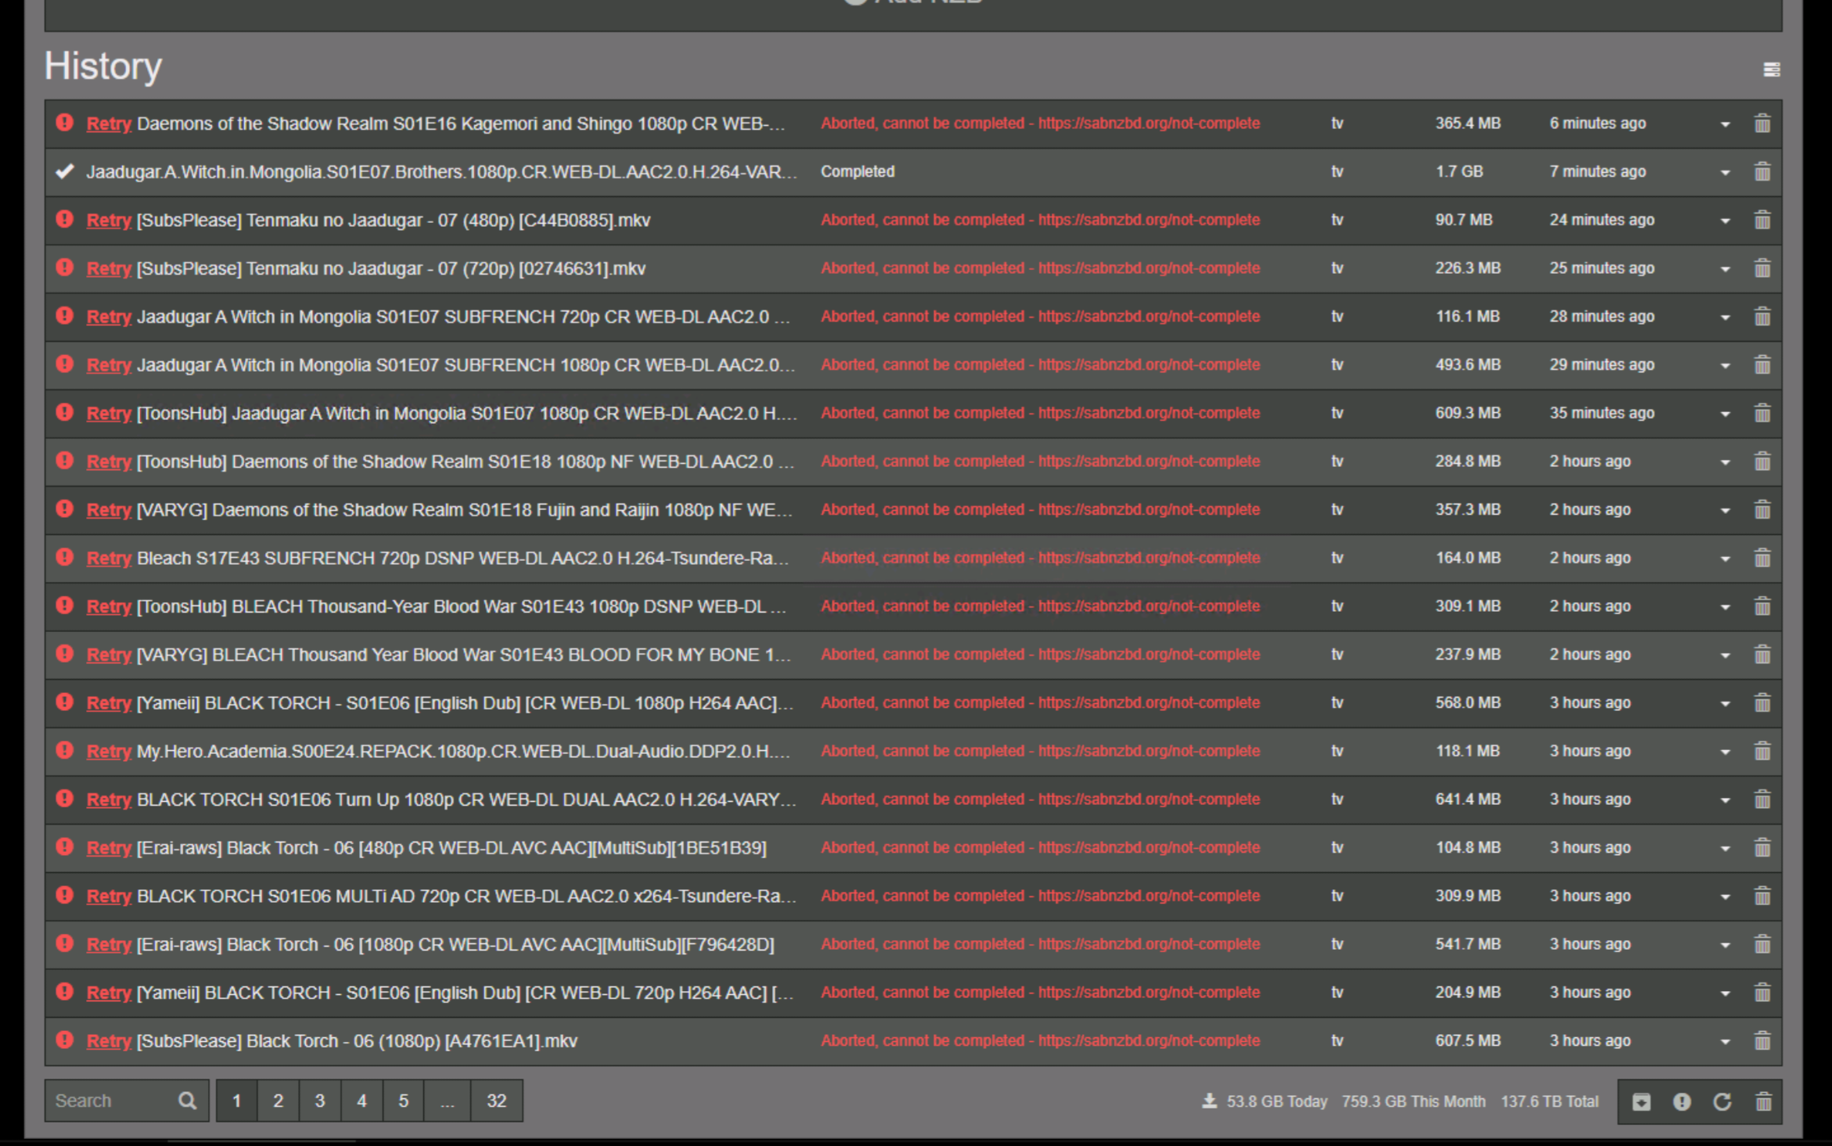Delete the ToonsHub Jaadugar S01E07 entry
Viewport: 1832px width, 1146px height.
pos(1762,413)
